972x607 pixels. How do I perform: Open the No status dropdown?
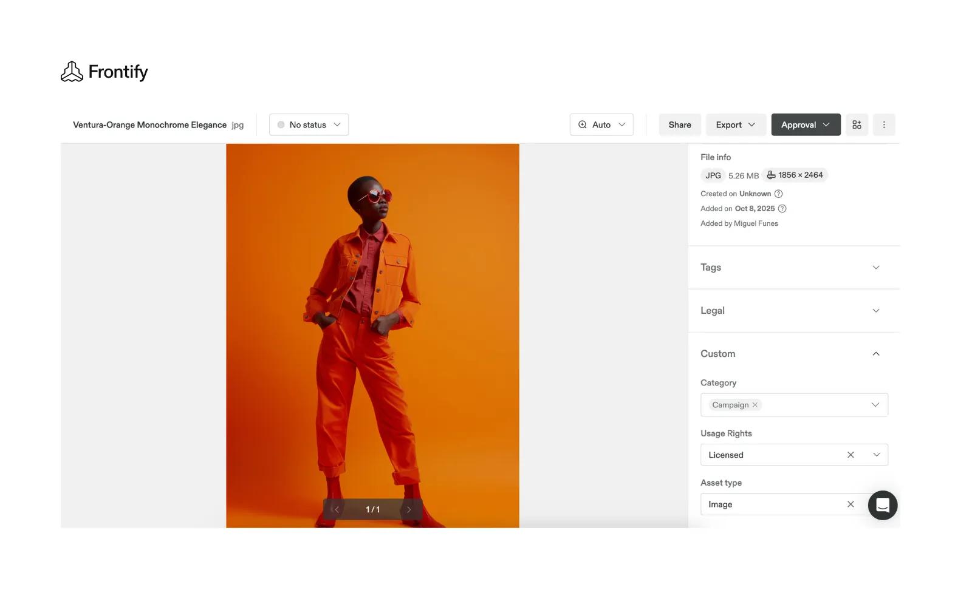point(309,124)
